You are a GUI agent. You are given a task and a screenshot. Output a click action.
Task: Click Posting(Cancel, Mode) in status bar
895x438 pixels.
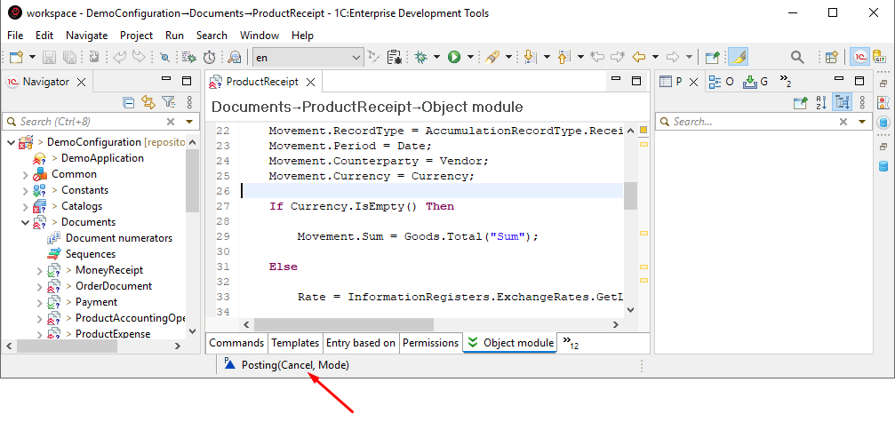294,365
